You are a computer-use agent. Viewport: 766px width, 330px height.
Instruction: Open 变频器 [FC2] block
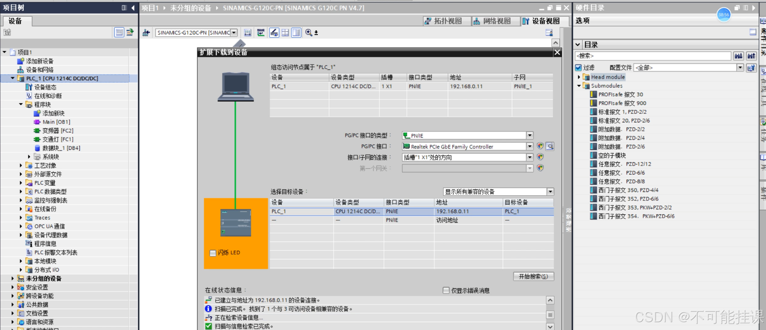57,131
